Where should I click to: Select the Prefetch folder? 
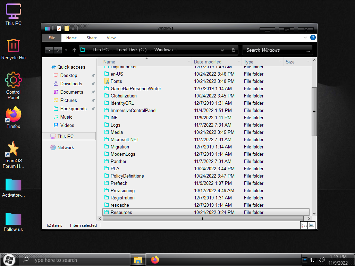pos(119,183)
